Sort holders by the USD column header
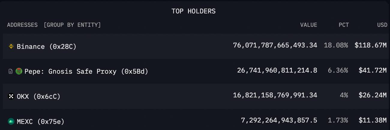 (382, 25)
